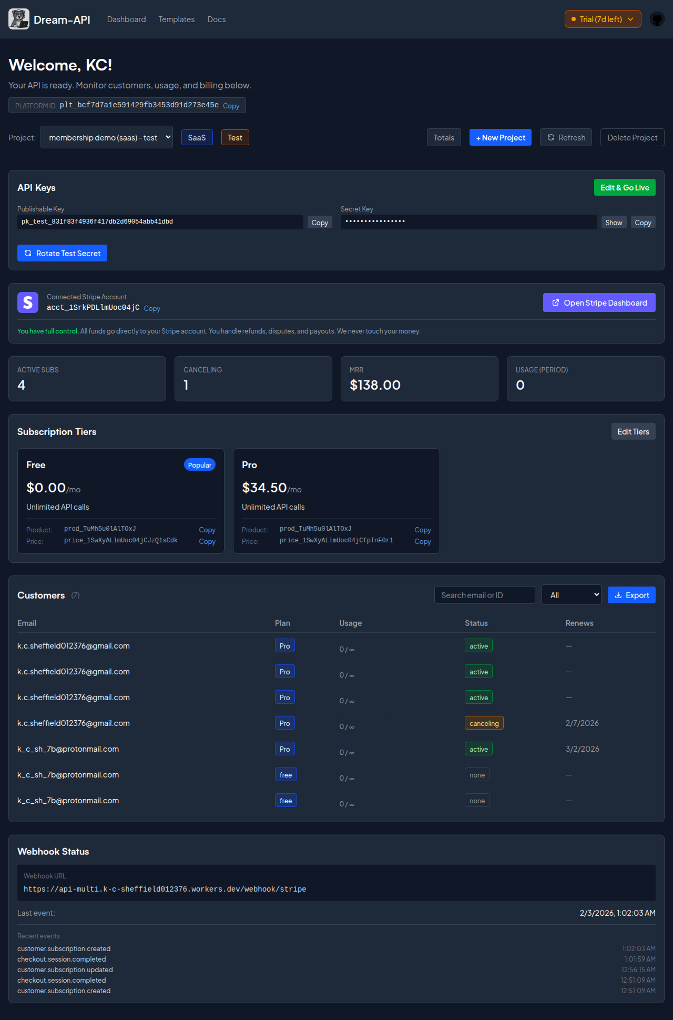Open the Trial (7d left) dropdown
The height and width of the screenshot is (1020, 673).
[x=603, y=19]
